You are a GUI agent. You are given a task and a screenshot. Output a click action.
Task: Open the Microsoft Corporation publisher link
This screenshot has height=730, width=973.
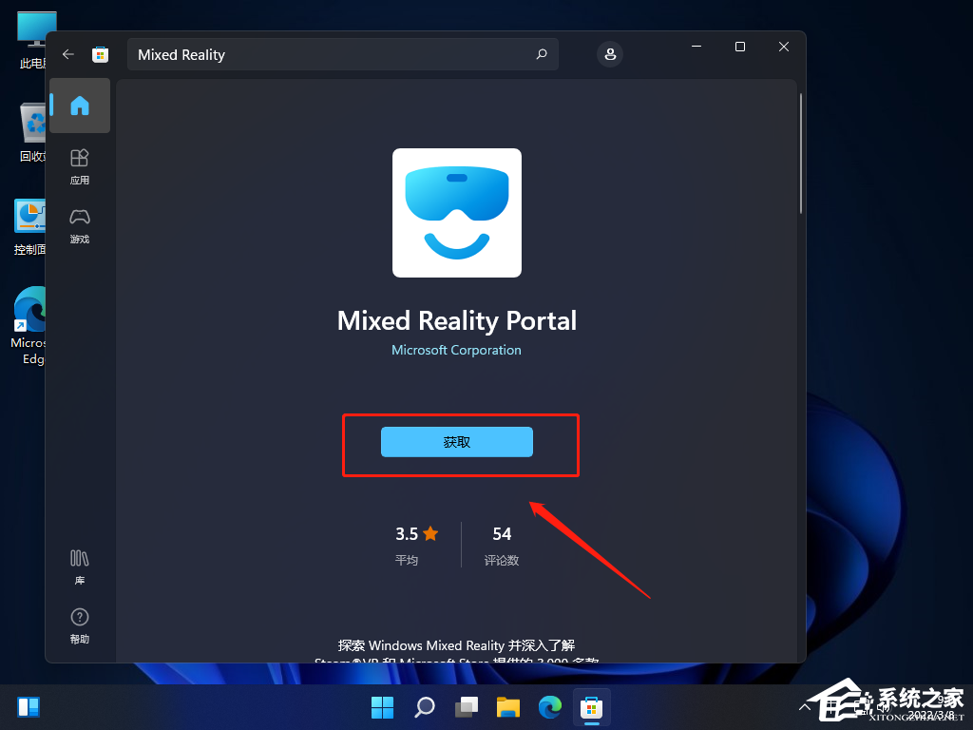pos(456,350)
